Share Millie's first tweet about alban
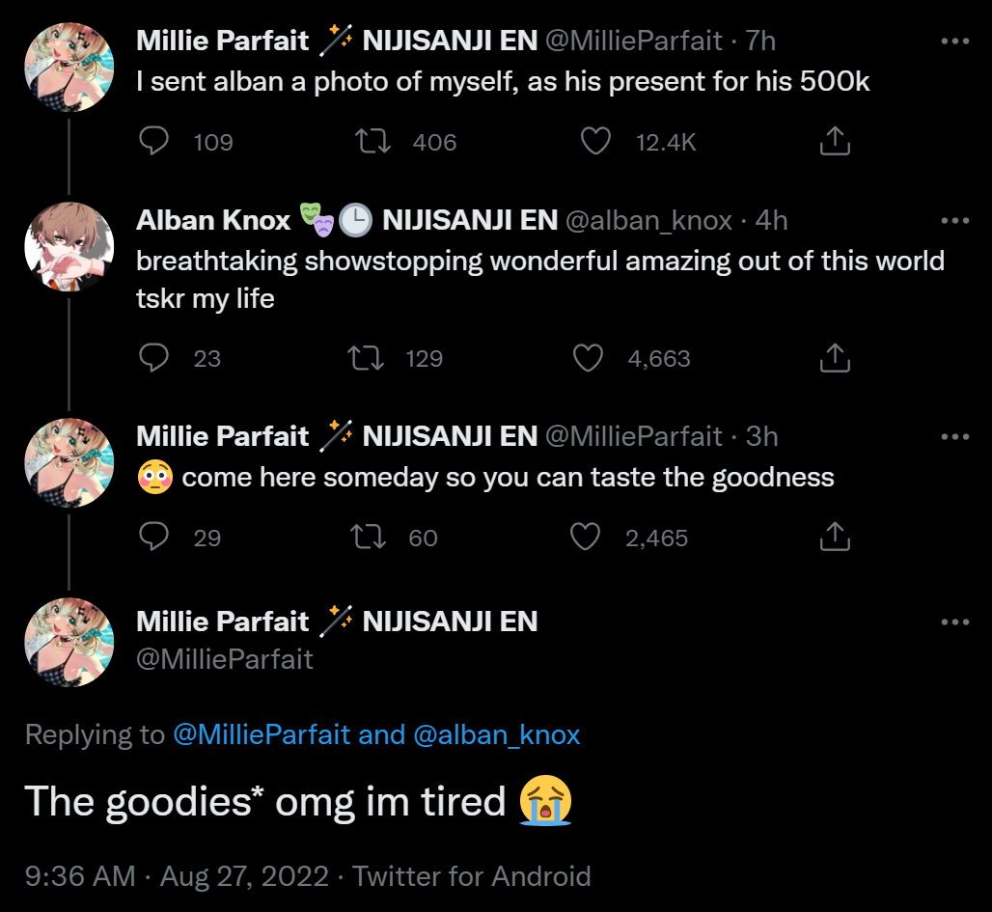The width and height of the screenshot is (992, 912). [835, 142]
